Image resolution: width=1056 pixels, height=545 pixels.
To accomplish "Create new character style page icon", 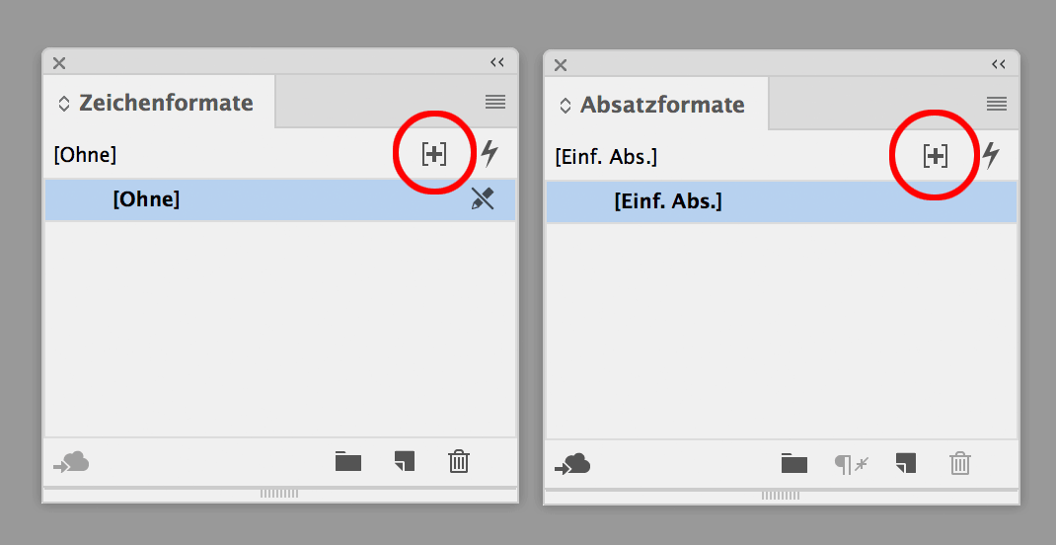I will pyautogui.click(x=404, y=461).
